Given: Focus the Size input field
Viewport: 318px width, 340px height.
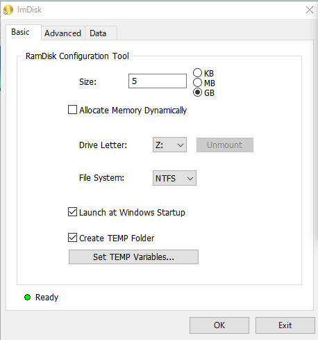Looking at the screenshot, I should pyautogui.click(x=158, y=81).
